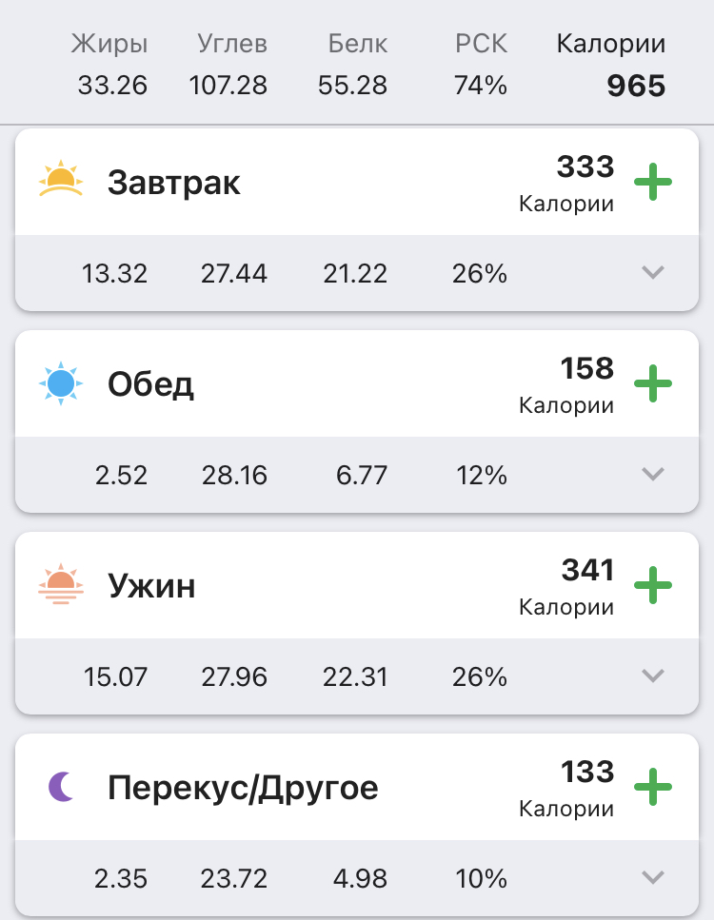The width and height of the screenshot is (714, 920).
Task: Open the Завтрак meal heading
Action: 174,182
